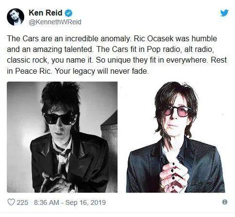Click the phrase 'classic rock' in the tweet
Image resolution: width=235 pixels, height=217 pixels.
pyautogui.click(x=28, y=60)
